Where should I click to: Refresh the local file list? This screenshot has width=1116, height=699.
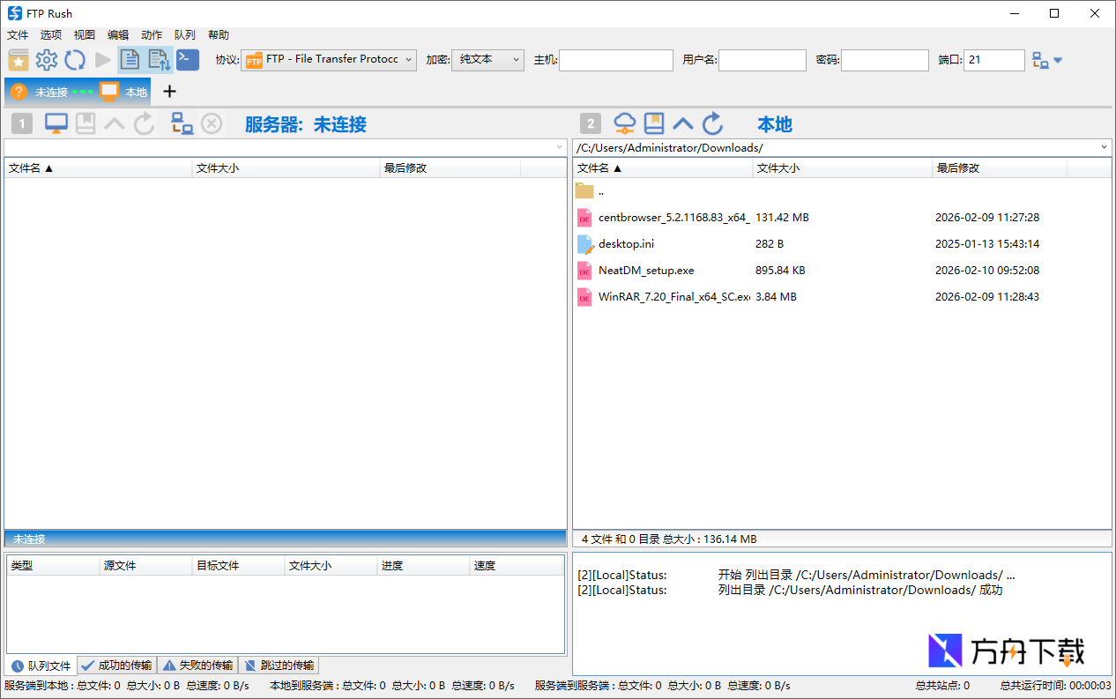pos(712,123)
